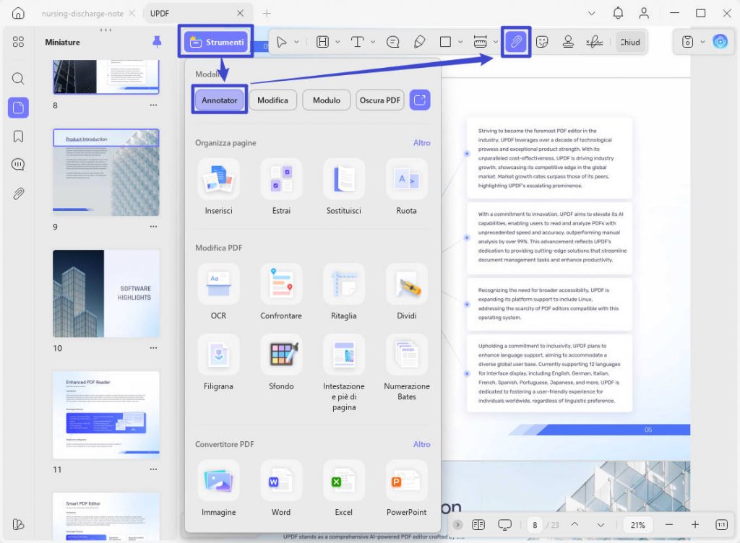
Task: Select the pointer cursor tool
Action: point(282,42)
